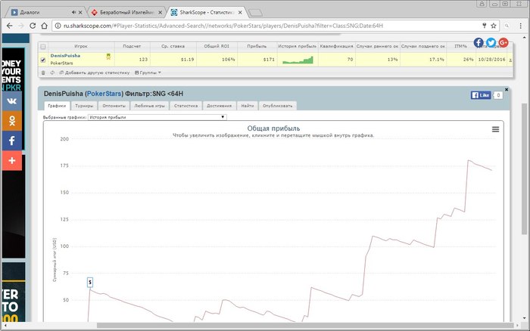Click the browser forward arrow
530x331 pixels.
coord(21,26)
